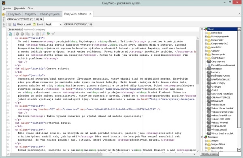Screen dimensions: 243x158
Task: Click line 10 Oprava rukavic heading text
Action: coord(58,68)
